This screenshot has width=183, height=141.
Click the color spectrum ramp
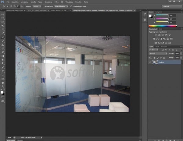click(163, 26)
